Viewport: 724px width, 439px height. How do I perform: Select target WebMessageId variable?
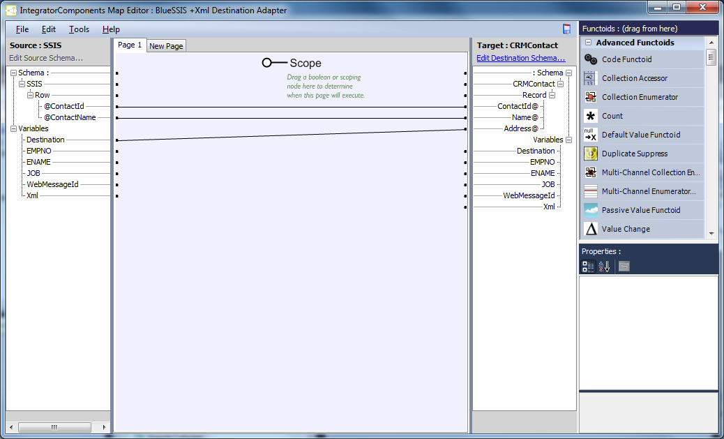[x=529, y=195]
